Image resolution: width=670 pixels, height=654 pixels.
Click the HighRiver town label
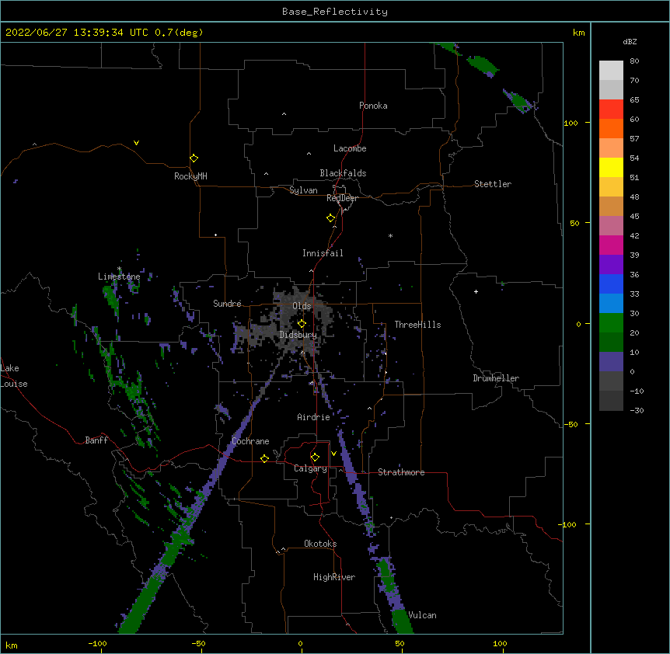334,577
